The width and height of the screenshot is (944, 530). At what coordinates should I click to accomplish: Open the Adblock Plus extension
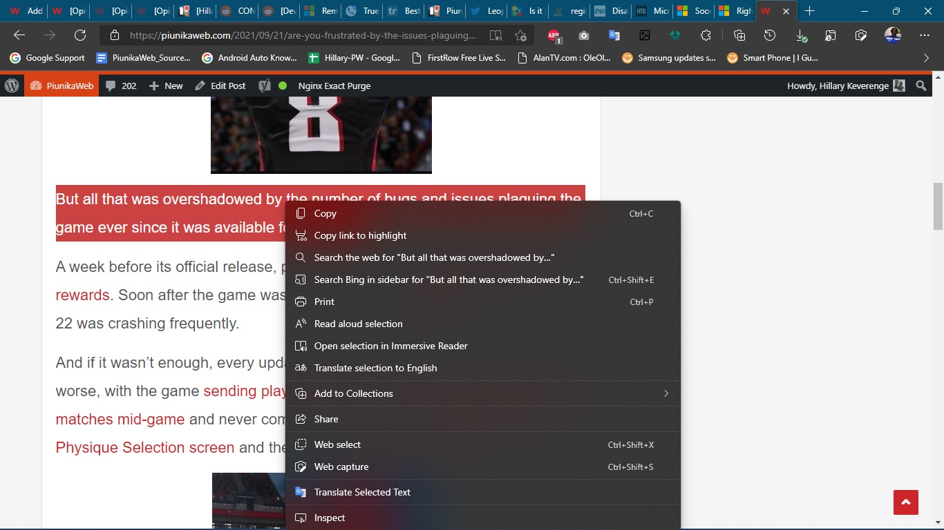[x=554, y=36]
